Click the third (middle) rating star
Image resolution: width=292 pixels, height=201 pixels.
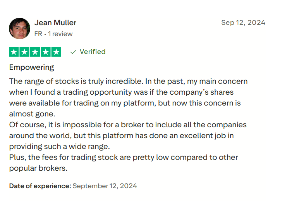(x=35, y=52)
